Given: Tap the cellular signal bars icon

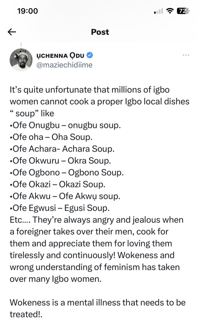Looking at the screenshot, I should [x=159, y=11].
